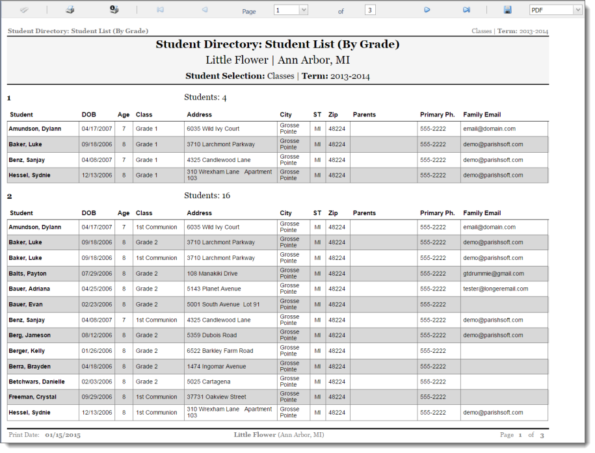The height and width of the screenshot is (453, 595).
Task: Open the page number dropdown
Action: click(303, 10)
